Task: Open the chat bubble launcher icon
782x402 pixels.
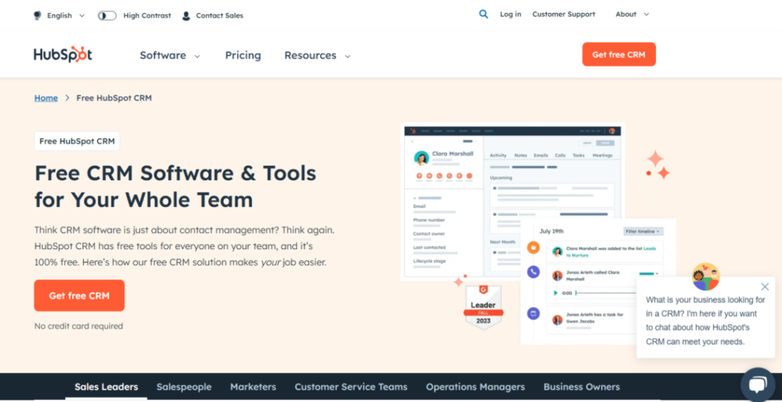Action: point(757,384)
